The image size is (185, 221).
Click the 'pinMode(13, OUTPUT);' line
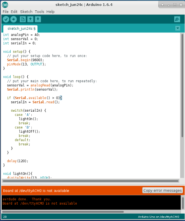point(26,64)
